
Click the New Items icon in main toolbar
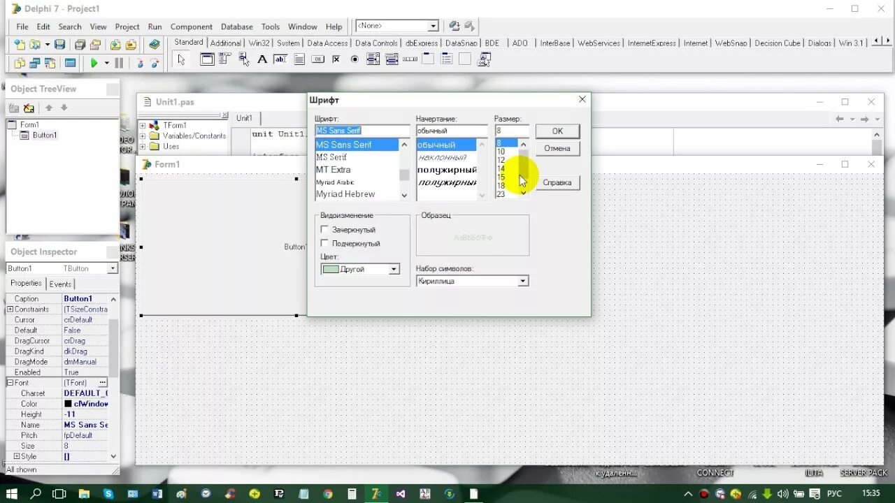point(20,44)
